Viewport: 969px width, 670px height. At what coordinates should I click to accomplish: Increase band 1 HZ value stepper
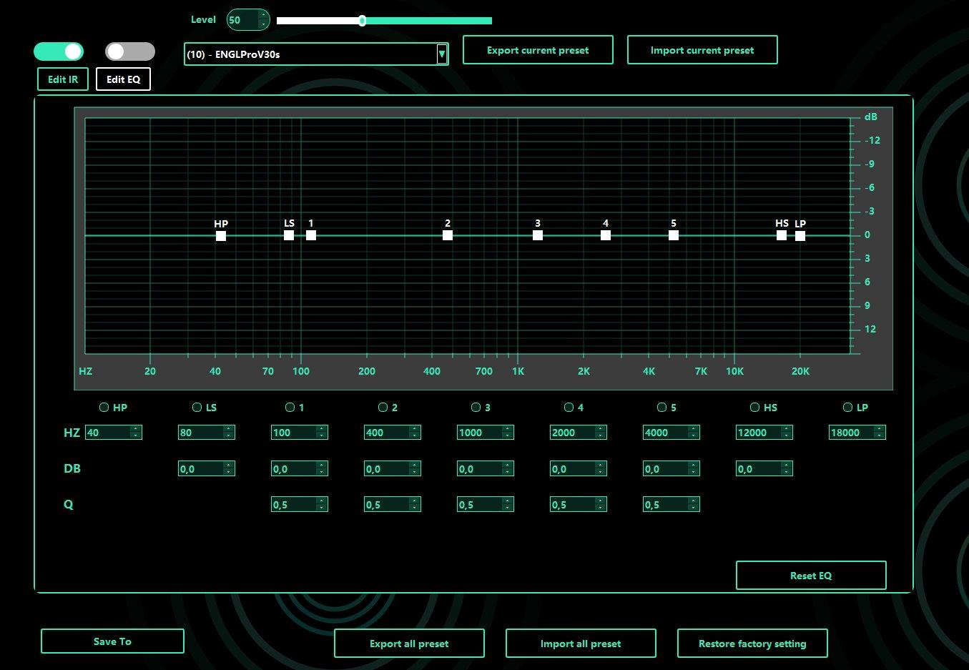click(322, 429)
